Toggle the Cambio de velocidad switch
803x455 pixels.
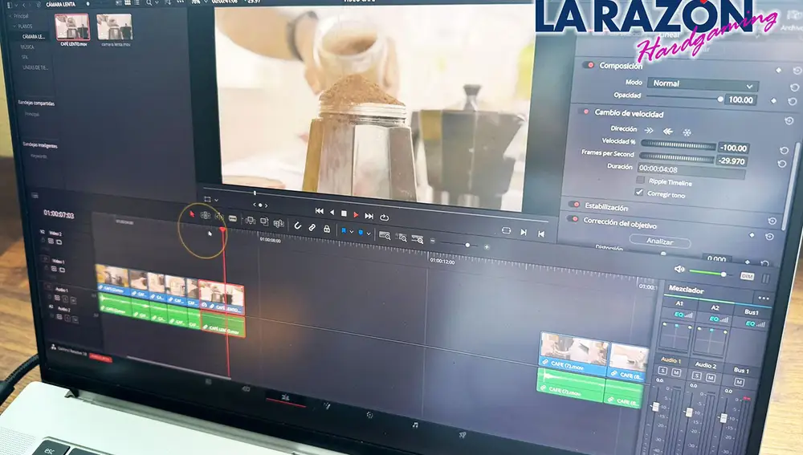[x=584, y=111]
